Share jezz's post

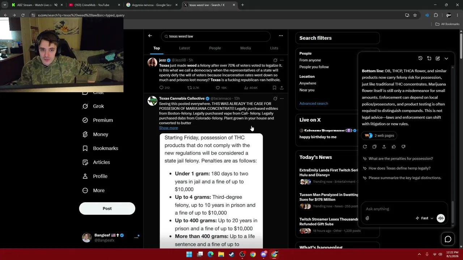pyautogui.click(x=282, y=88)
